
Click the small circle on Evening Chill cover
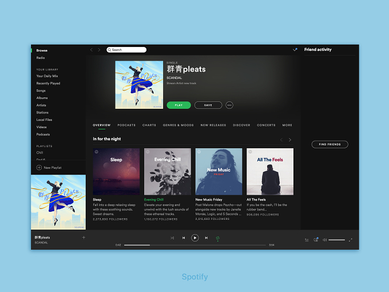pyautogui.click(x=148, y=152)
